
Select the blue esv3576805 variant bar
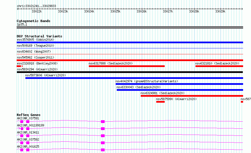point(130,42)
